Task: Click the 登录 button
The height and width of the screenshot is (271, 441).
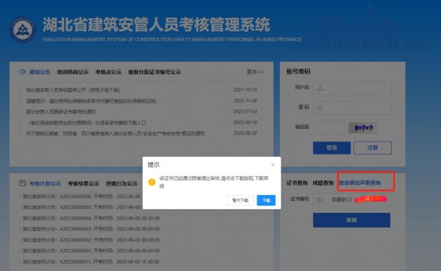Action: [331, 148]
